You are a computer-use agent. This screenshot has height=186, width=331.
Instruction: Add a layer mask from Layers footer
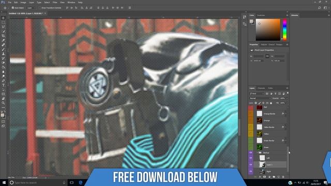(264, 177)
